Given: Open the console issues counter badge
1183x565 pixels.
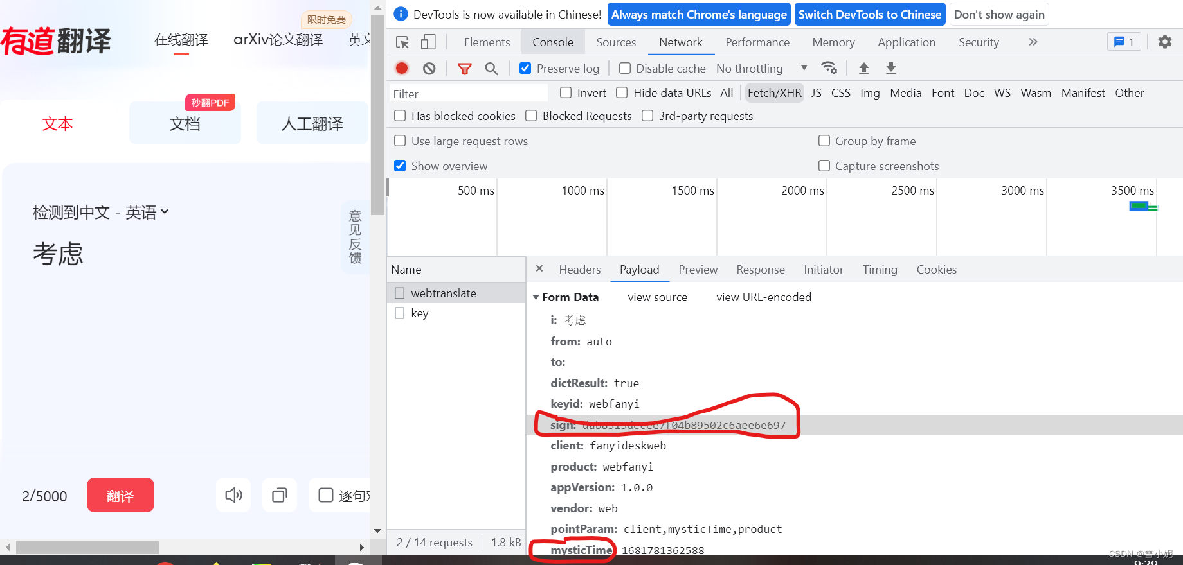Looking at the screenshot, I should point(1124,42).
